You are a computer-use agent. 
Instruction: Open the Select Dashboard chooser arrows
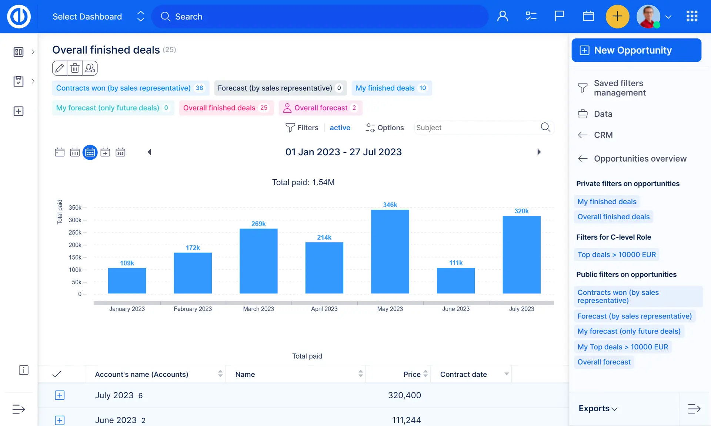tap(140, 16)
